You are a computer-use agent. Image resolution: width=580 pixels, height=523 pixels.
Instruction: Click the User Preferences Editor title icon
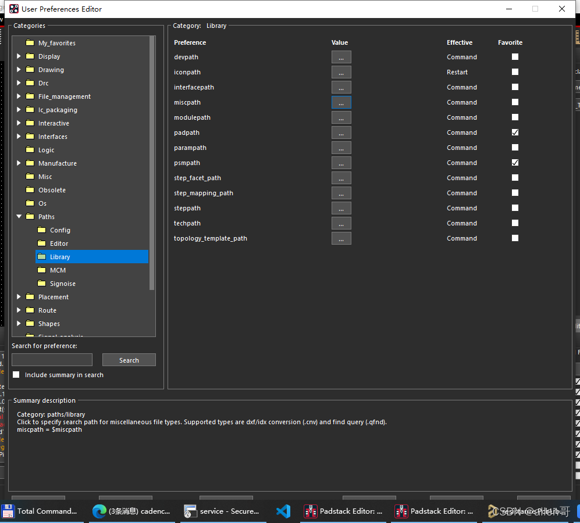point(14,9)
